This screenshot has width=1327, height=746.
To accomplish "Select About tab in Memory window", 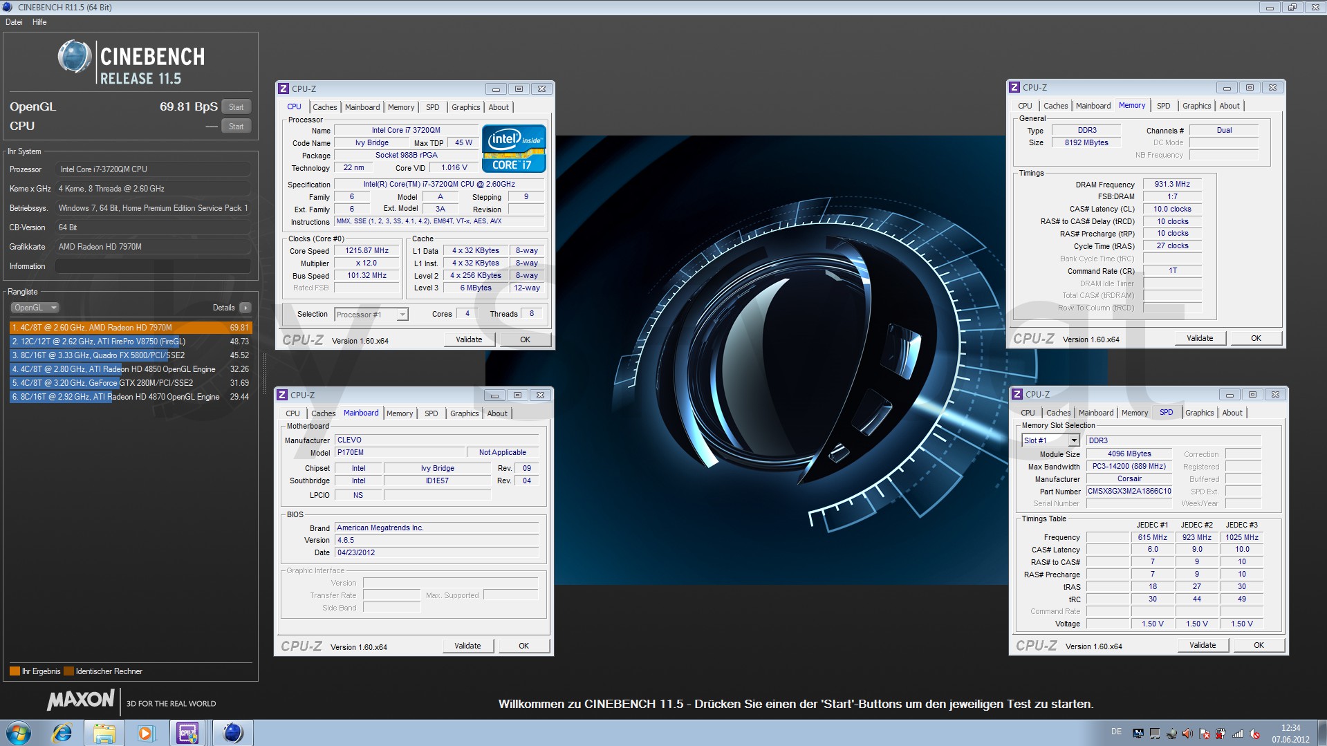I will 1229,106.
